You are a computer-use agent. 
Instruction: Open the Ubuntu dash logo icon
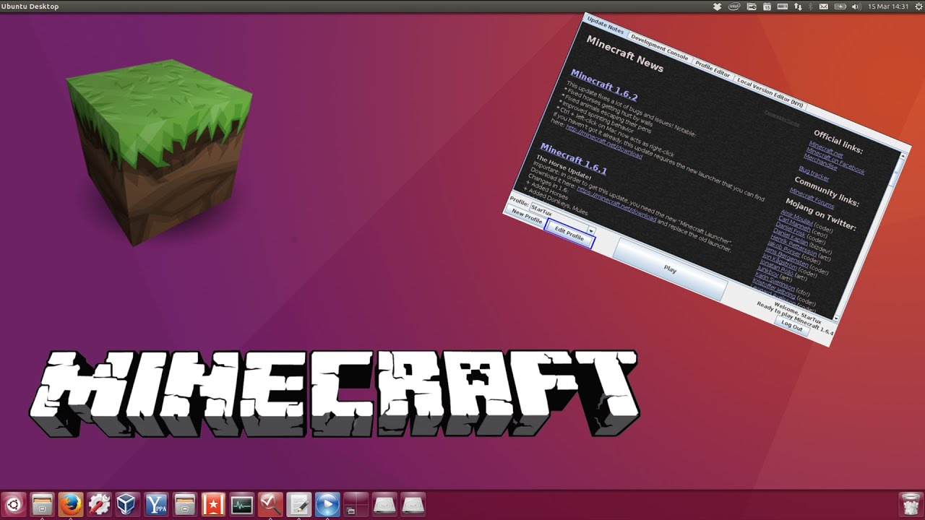coord(14,504)
